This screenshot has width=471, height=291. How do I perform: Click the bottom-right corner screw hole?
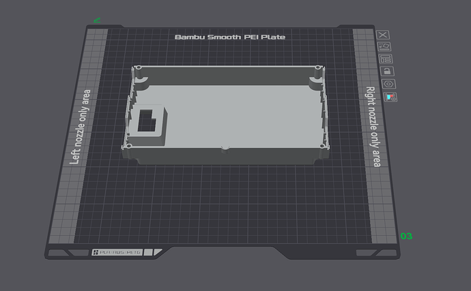coord(322,146)
